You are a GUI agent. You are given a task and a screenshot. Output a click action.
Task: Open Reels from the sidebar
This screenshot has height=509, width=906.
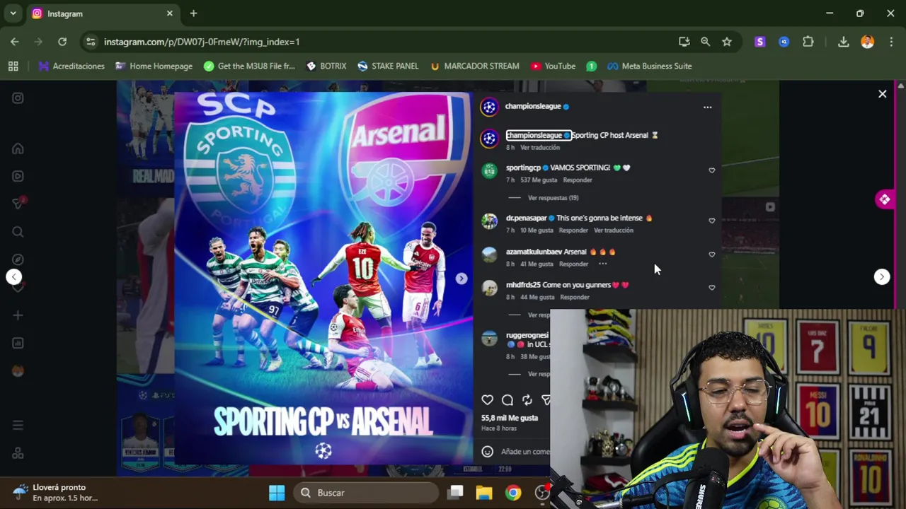pos(18,176)
